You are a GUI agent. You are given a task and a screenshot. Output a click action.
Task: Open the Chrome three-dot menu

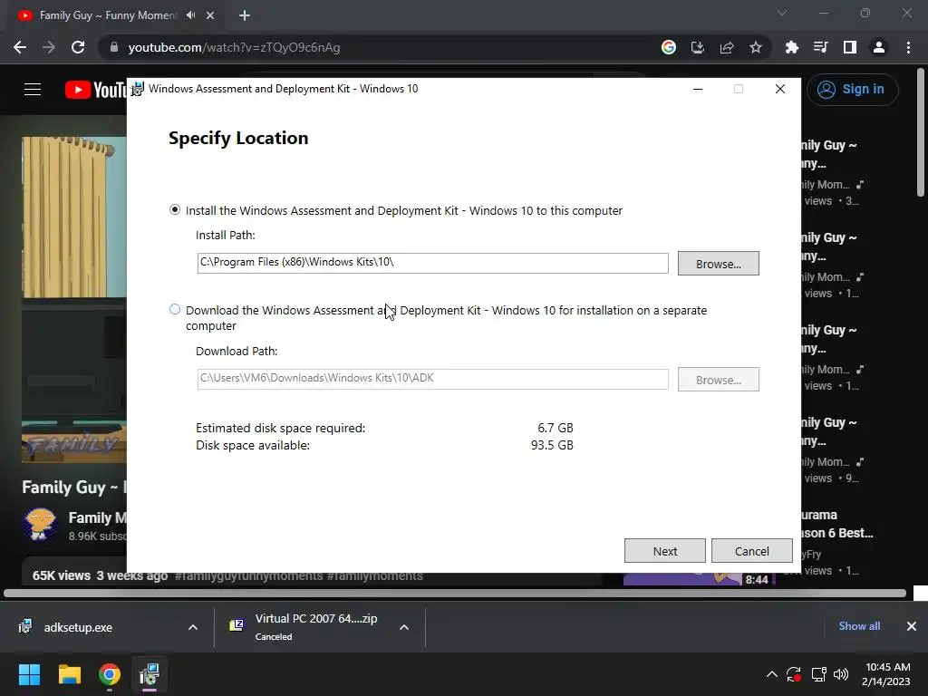(908, 47)
